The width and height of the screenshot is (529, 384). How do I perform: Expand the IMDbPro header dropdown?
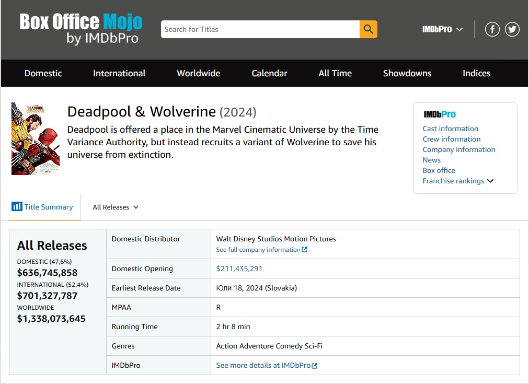(442, 29)
